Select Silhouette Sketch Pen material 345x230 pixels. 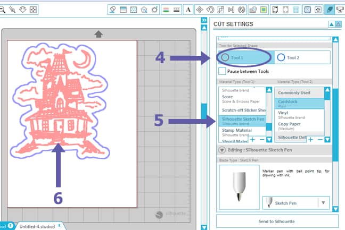[242, 121]
